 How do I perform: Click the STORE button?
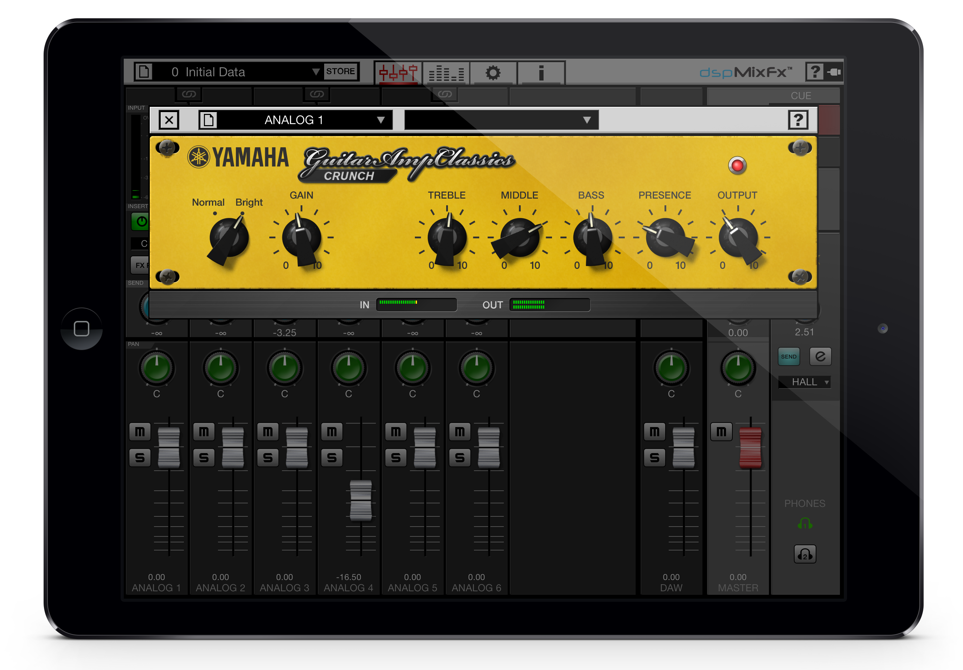(340, 71)
